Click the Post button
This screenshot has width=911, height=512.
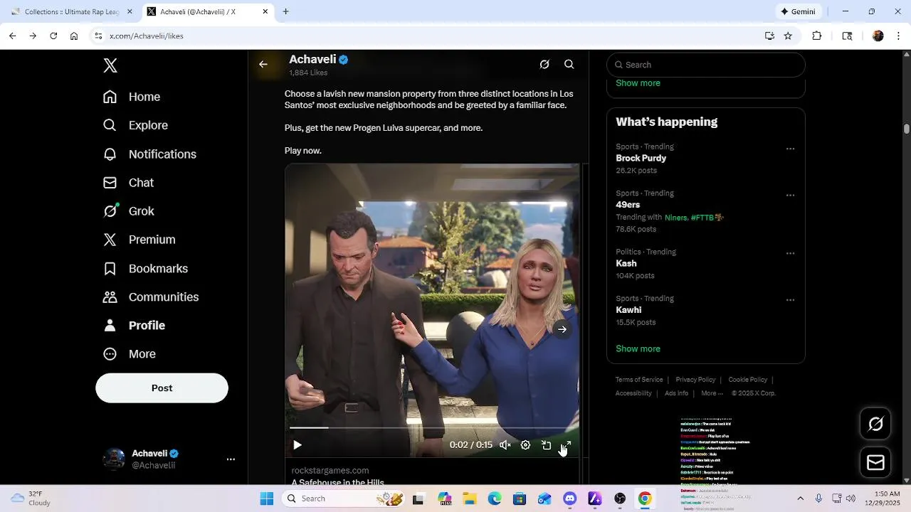tap(162, 388)
